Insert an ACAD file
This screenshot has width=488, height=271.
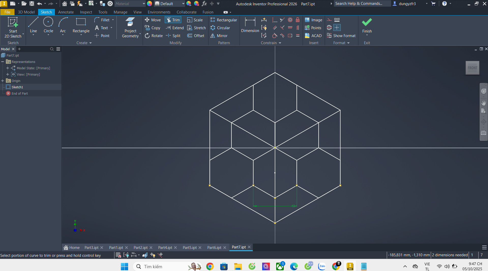pos(313,36)
